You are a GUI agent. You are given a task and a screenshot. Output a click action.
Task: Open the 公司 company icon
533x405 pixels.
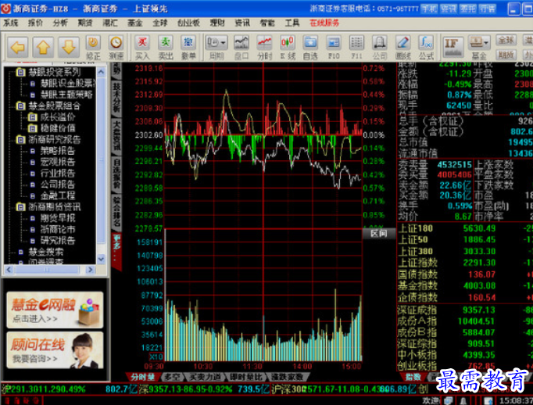click(x=380, y=47)
